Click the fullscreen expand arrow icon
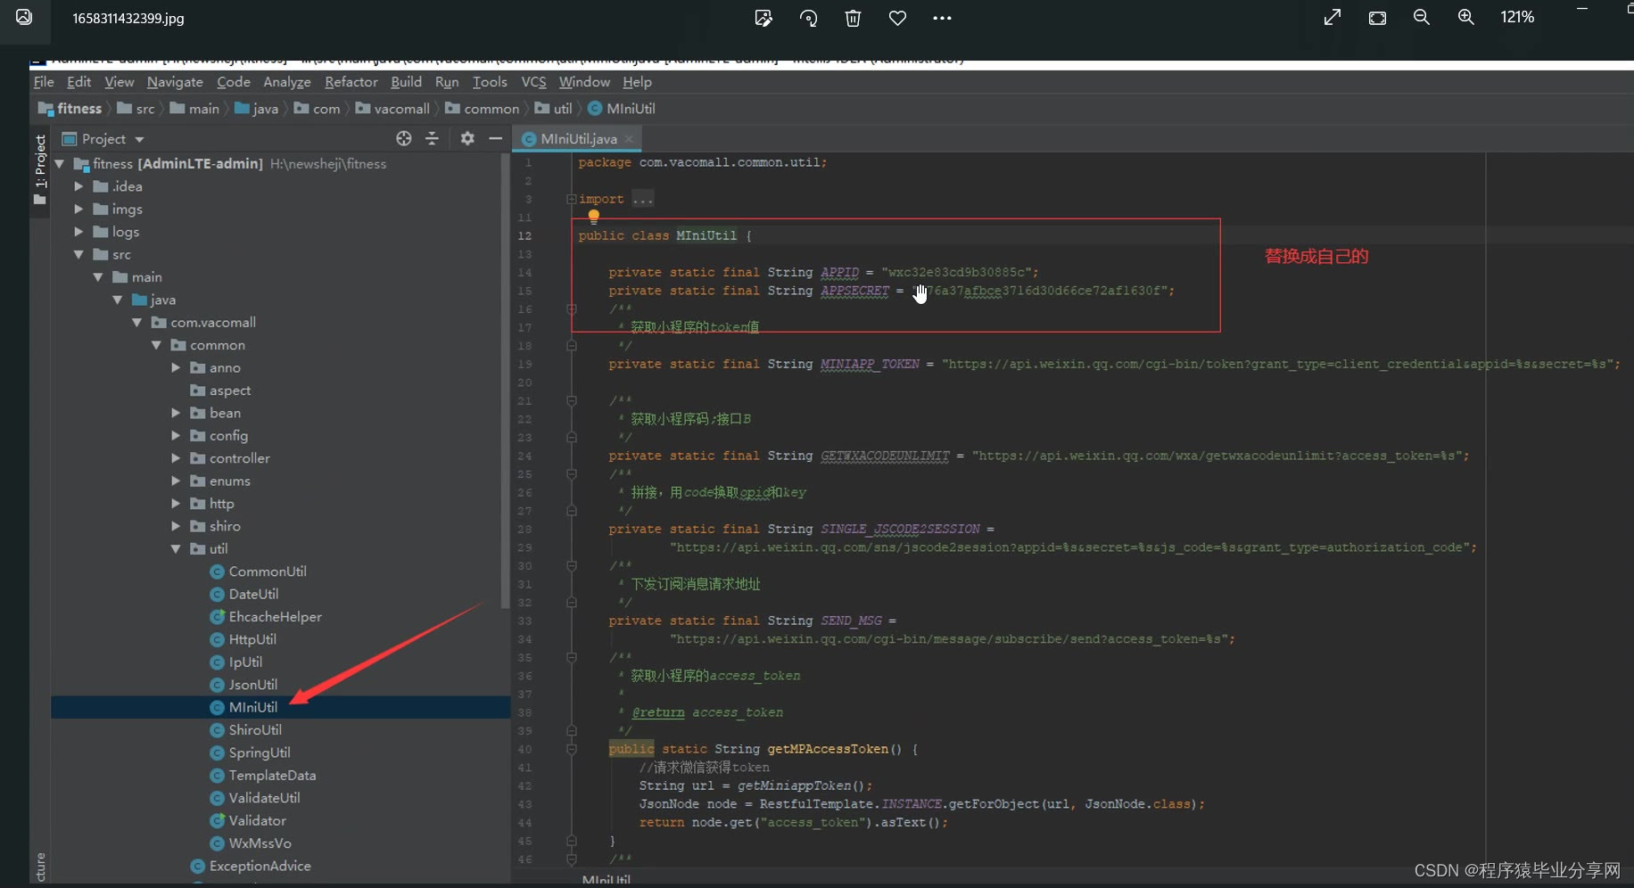Image resolution: width=1634 pixels, height=888 pixels. click(x=1333, y=18)
